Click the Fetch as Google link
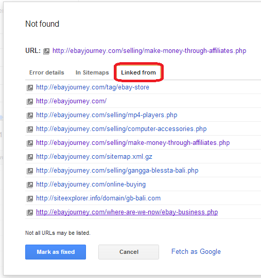This screenshot has width=261, height=278. (x=196, y=252)
